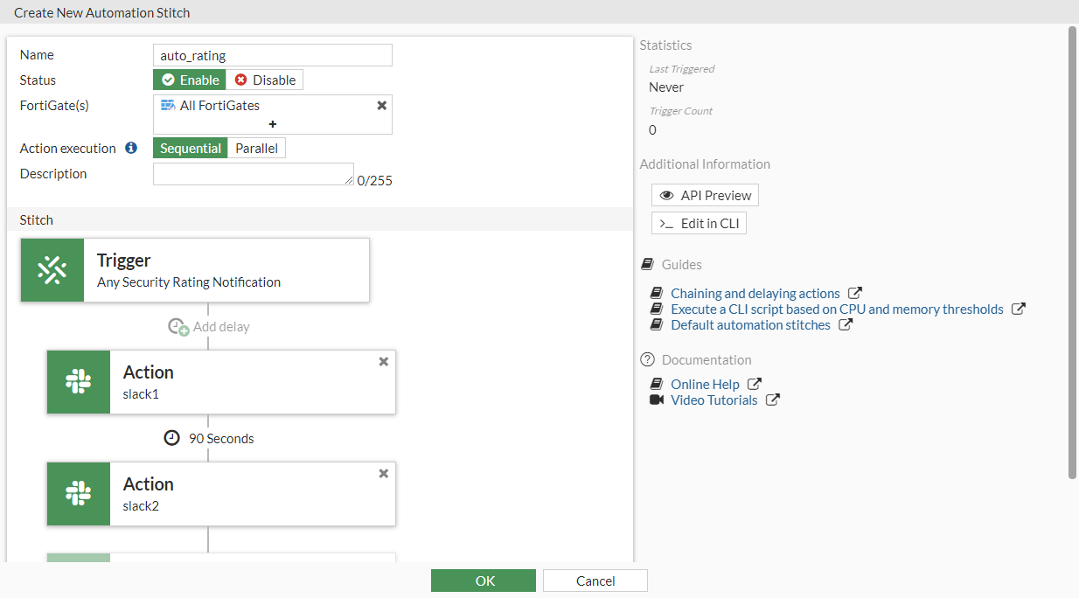Open the Video Tutorials link
This screenshot has width=1079, height=598.
714,400
